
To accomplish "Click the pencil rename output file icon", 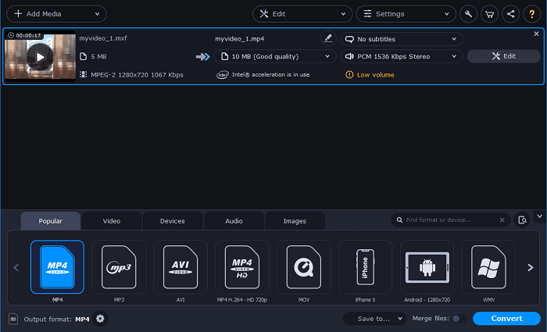I will click(x=327, y=38).
